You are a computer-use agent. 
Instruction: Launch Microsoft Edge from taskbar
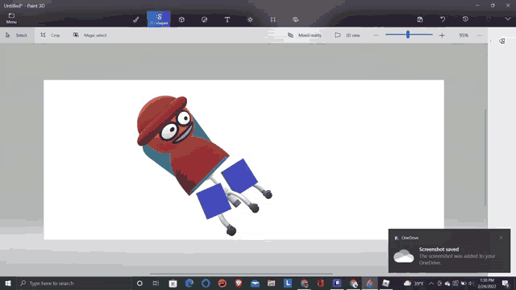[x=189, y=283]
